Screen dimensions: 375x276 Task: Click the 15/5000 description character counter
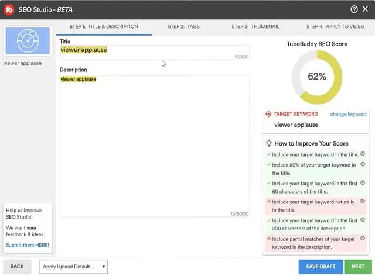[x=240, y=213]
